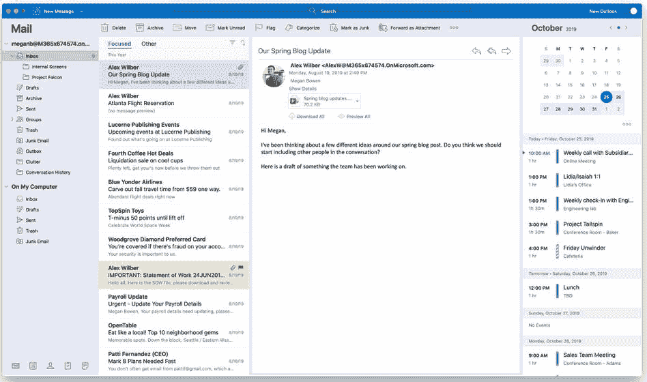
Task: Click the search magnifier icon
Action: pos(313,11)
